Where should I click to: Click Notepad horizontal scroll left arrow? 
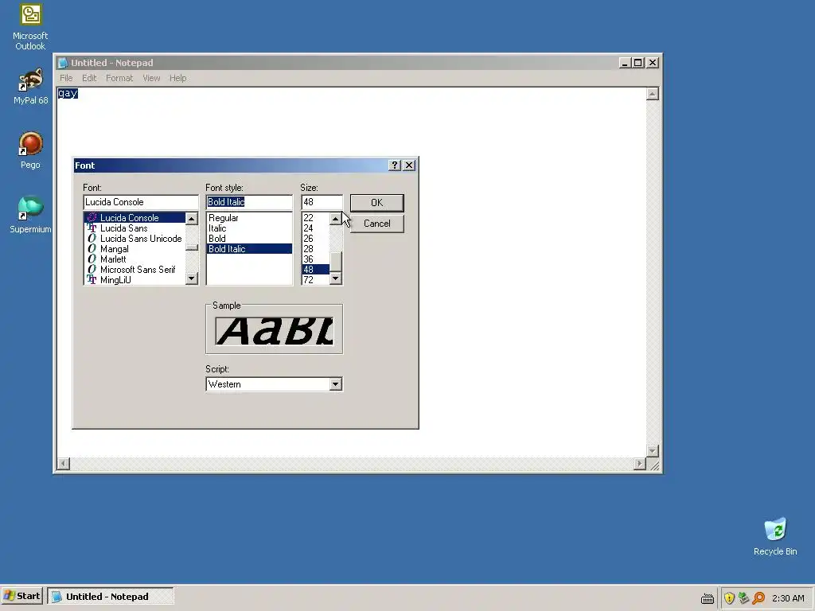[x=64, y=464]
